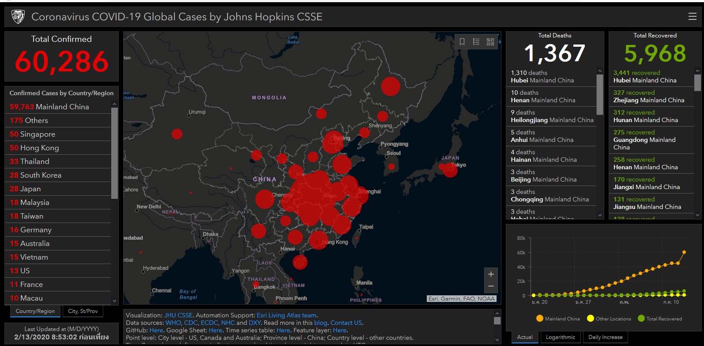Zoom out of the map with minus
Screen dimensions: 704x346
tap(491, 286)
